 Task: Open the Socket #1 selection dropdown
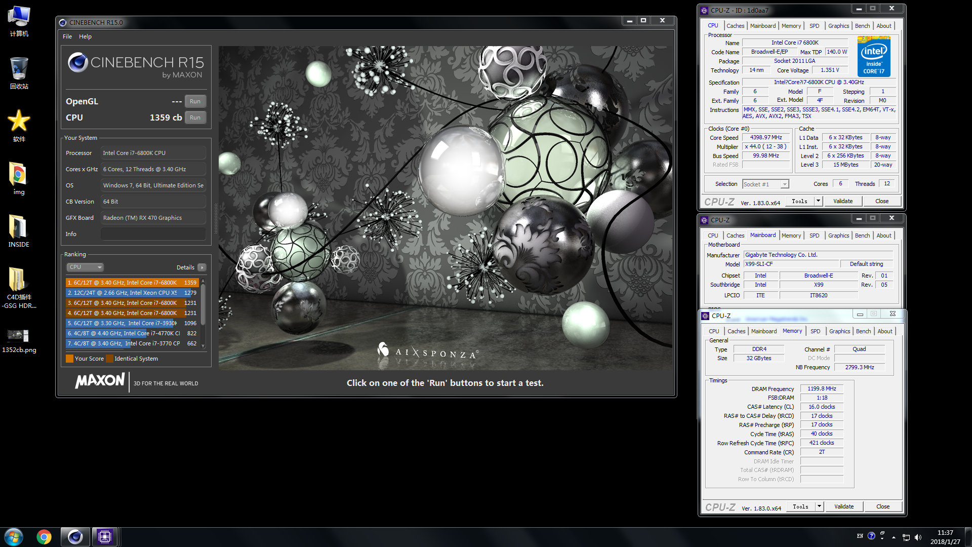(x=765, y=184)
